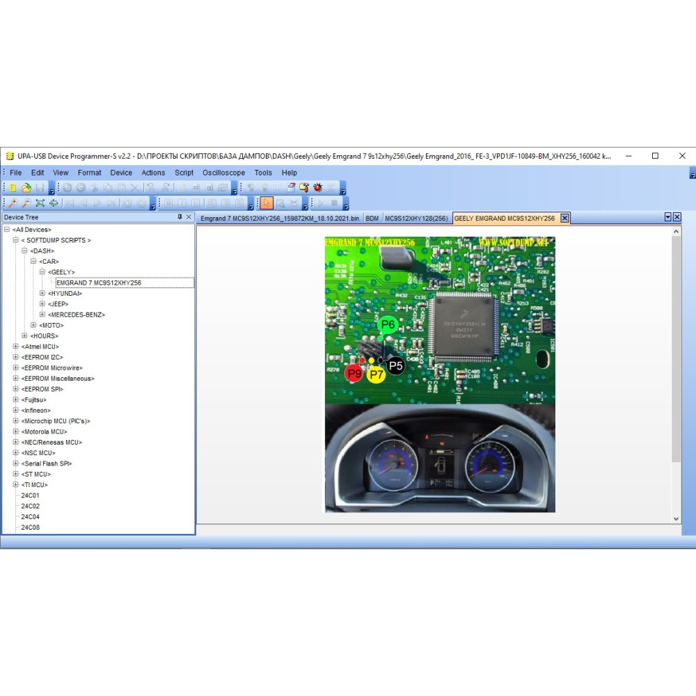This screenshot has width=696, height=696.
Task: Click the script Run play icon
Action: point(320,203)
